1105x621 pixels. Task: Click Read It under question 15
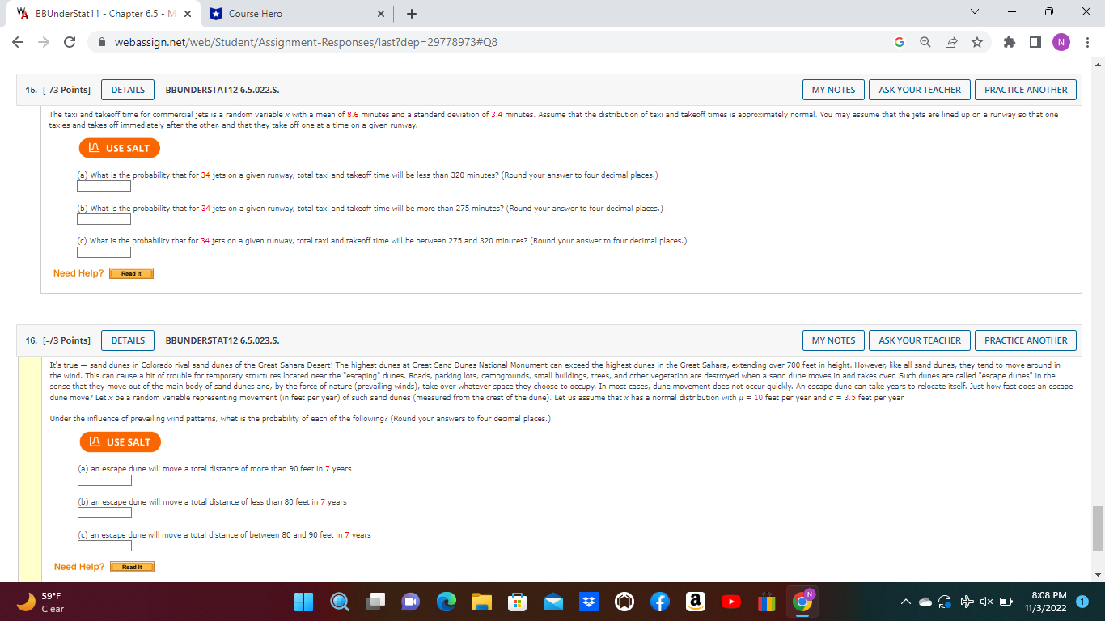tap(131, 273)
